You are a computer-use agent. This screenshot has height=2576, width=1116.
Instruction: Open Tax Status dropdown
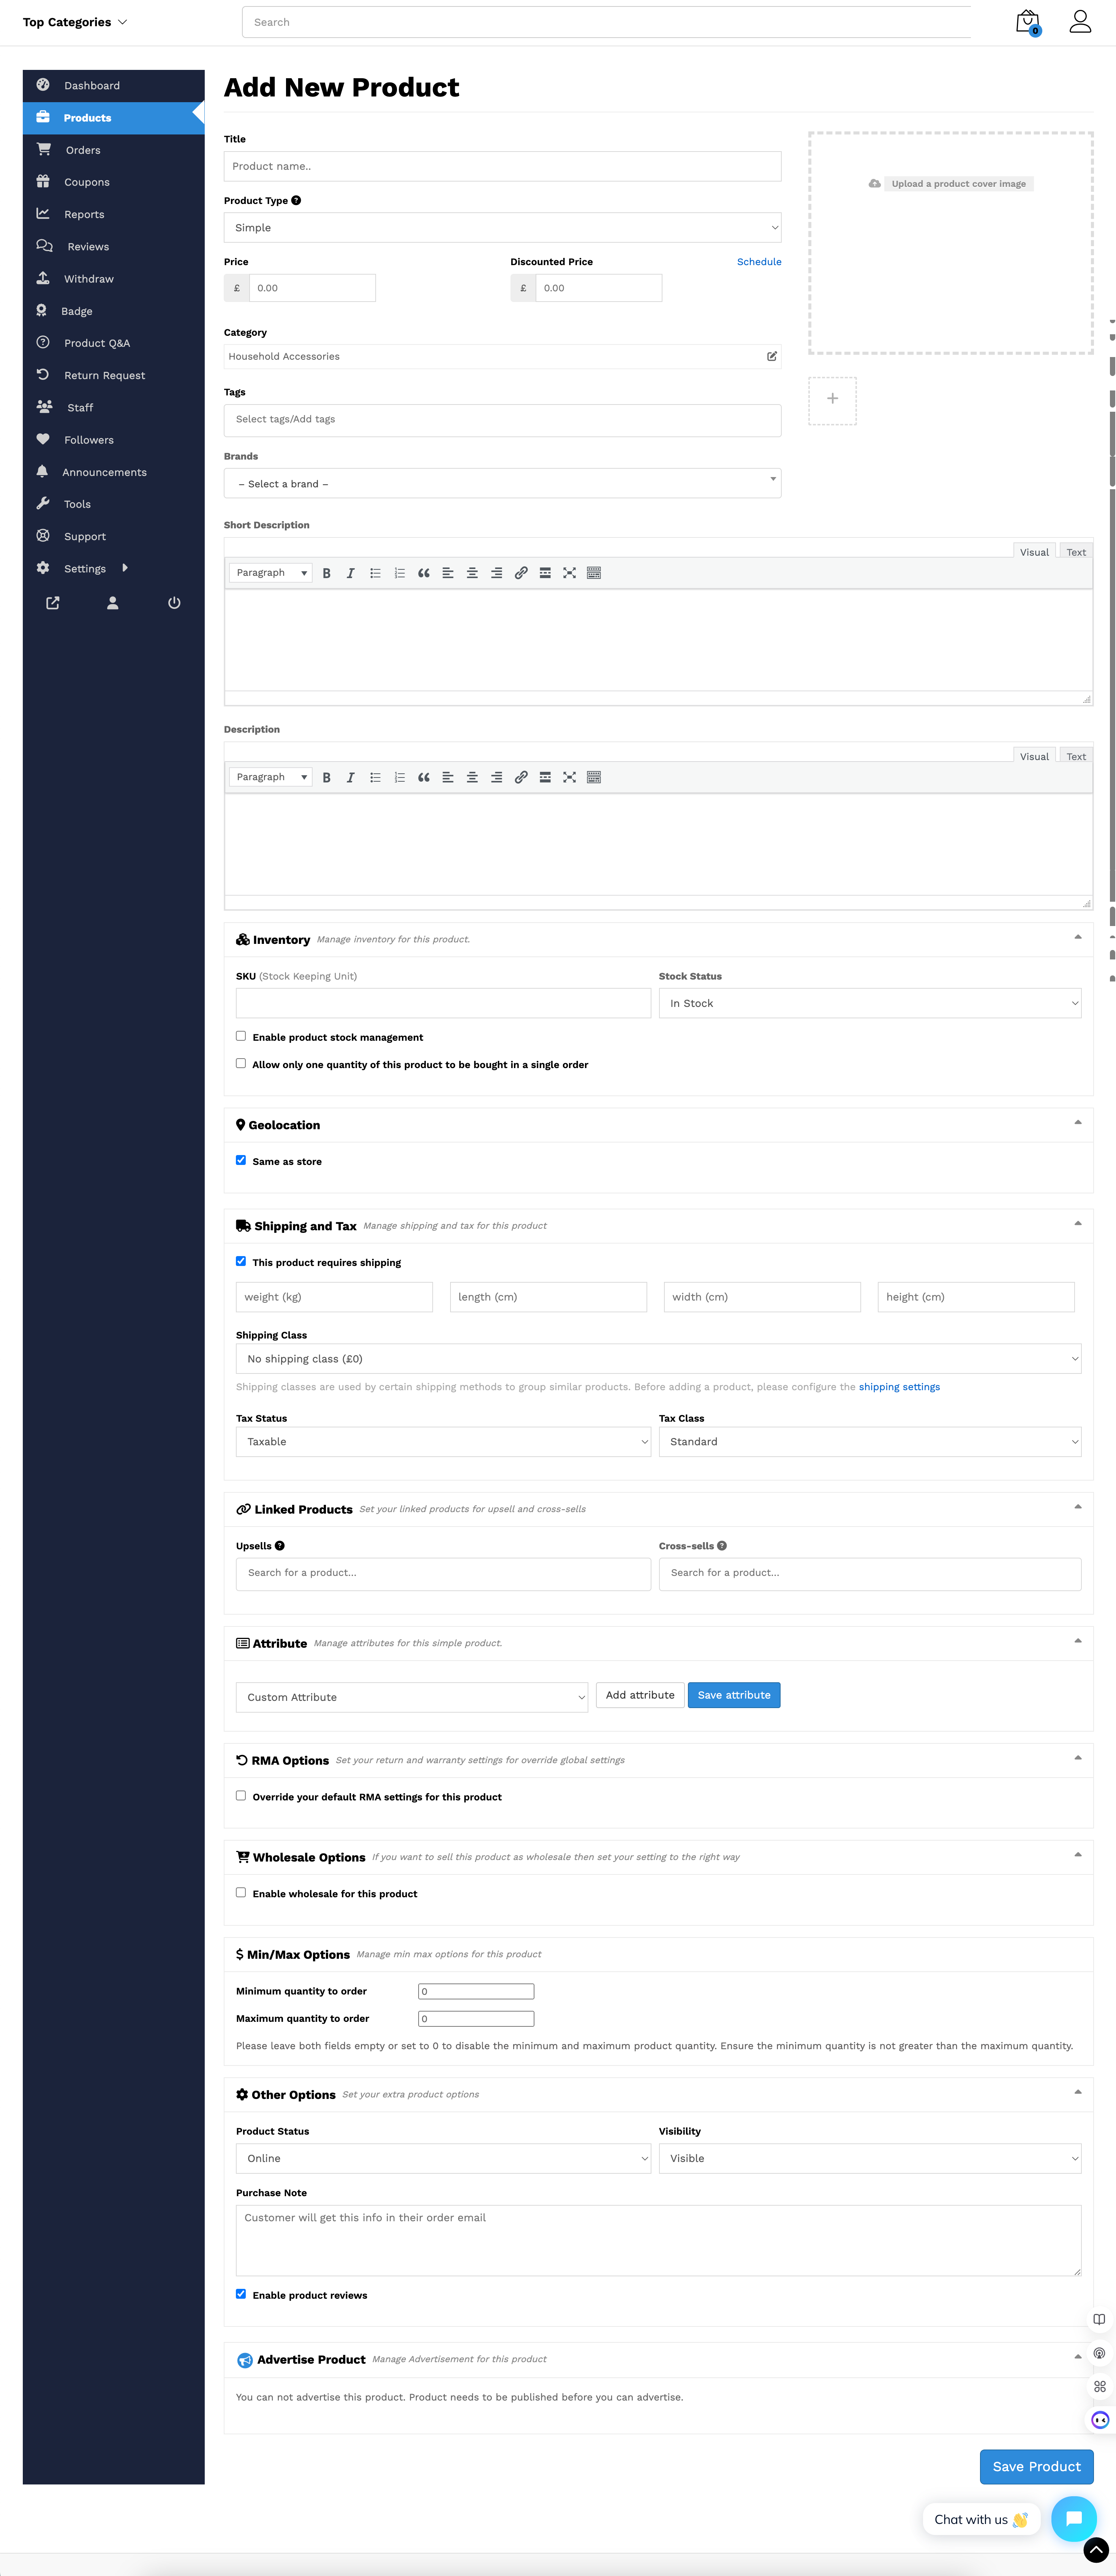tap(443, 1442)
